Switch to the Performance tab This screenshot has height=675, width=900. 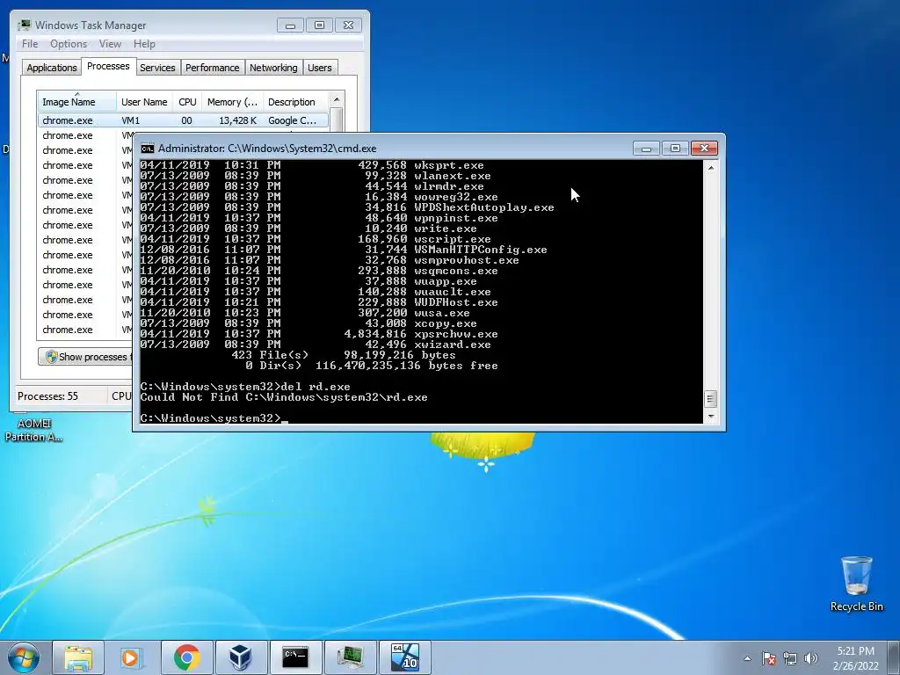(x=212, y=68)
